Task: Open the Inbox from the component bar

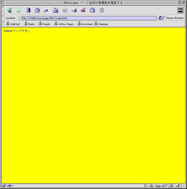Action: coord(157,185)
